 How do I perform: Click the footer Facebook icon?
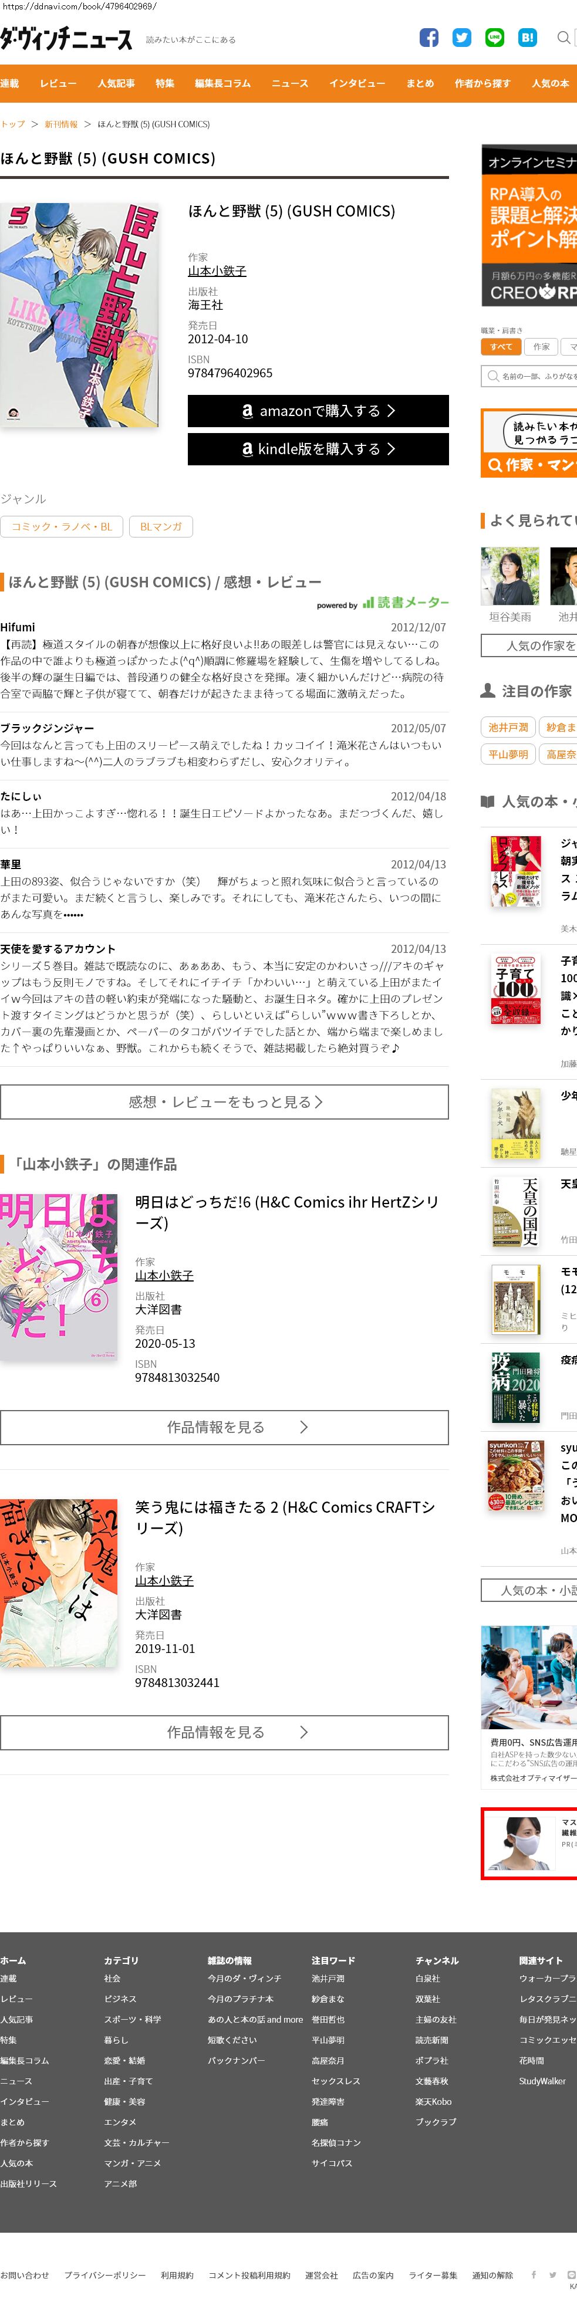(534, 2274)
